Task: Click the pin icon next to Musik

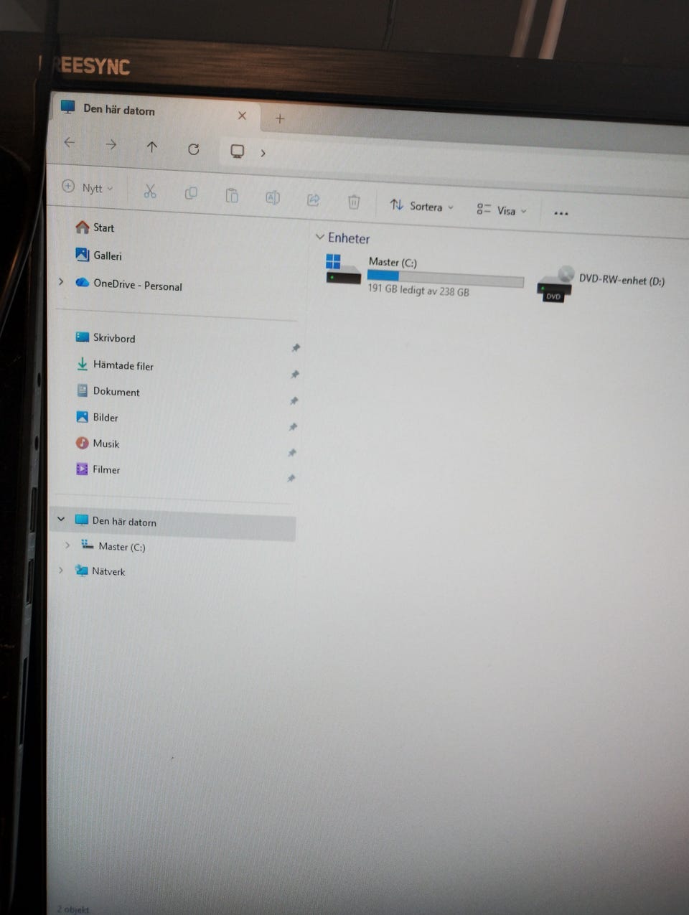Action: [292, 453]
